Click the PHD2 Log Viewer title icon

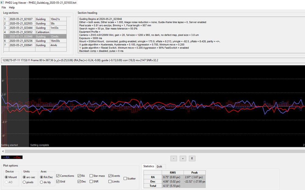click(x=2, y=2)
